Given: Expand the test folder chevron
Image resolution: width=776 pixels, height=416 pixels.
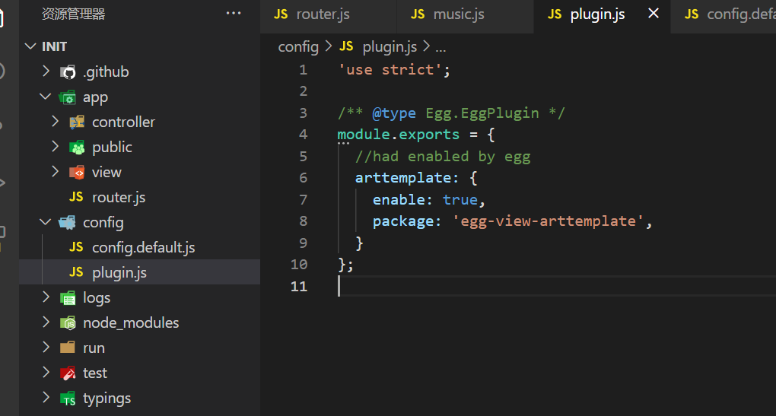Looking at the screenshot, I should pos(46,372).
